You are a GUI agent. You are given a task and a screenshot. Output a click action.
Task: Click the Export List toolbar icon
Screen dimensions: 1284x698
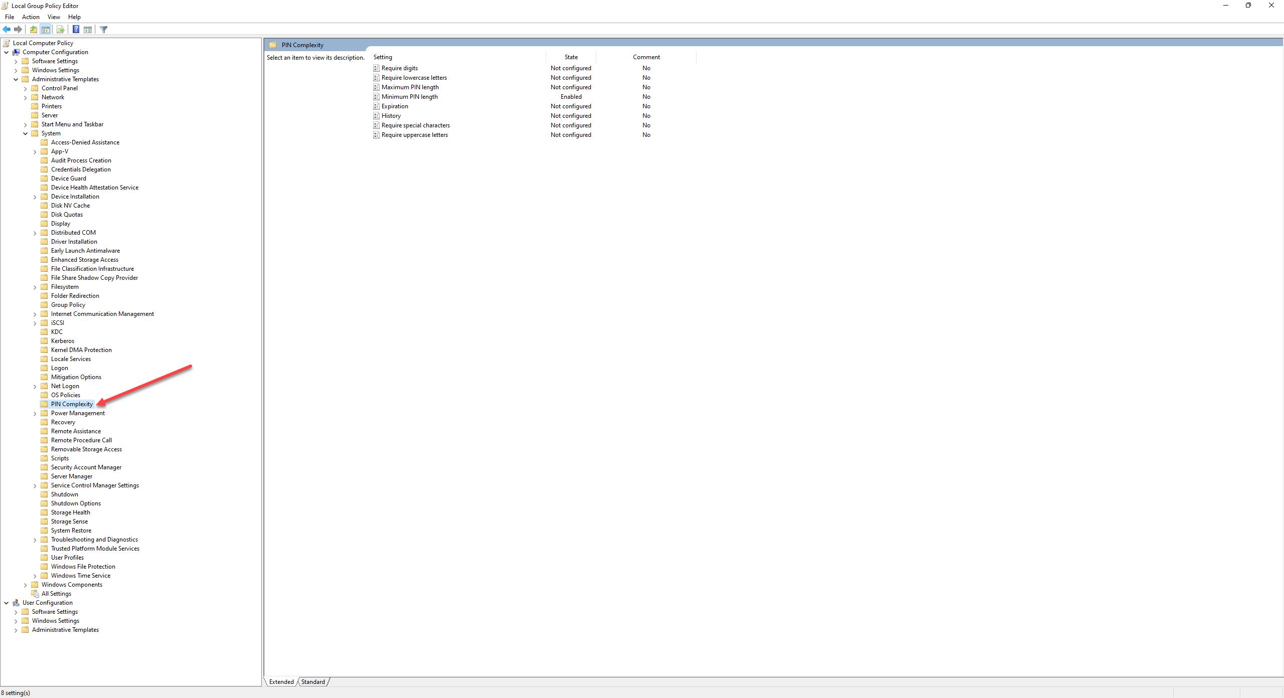click(60, 30)
